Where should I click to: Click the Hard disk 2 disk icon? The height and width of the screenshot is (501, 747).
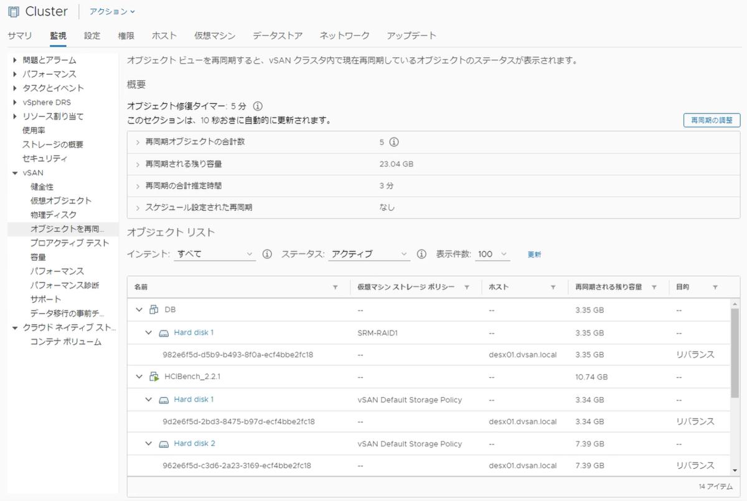(164, 444)
